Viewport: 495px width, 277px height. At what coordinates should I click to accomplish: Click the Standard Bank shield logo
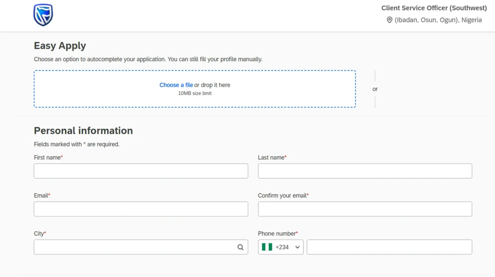(x=43, y=15)
